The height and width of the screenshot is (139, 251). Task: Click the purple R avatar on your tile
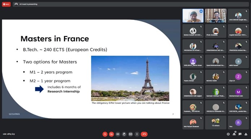[x=238, y=123]
